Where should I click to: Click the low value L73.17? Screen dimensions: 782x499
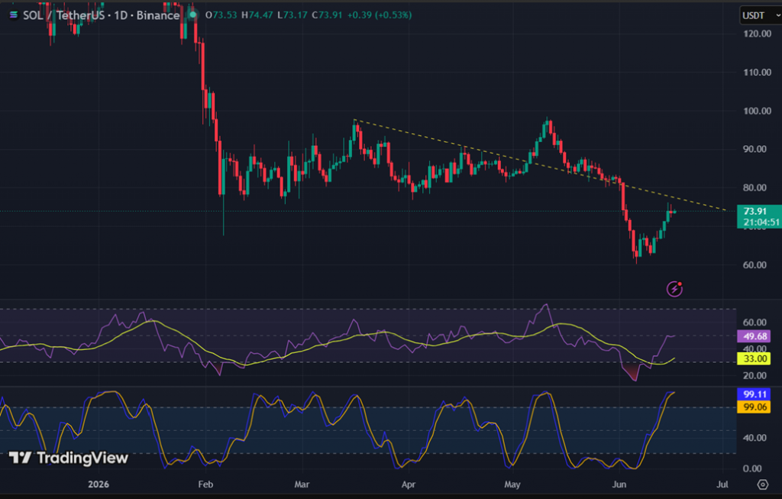pos(292,15)
